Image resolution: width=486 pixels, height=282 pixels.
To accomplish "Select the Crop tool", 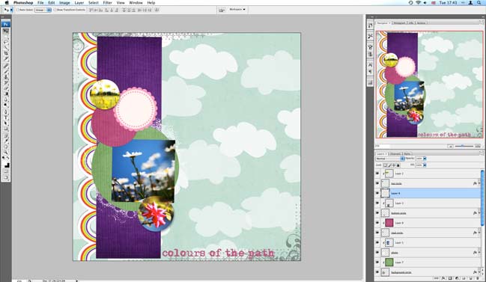I will click(x=6, y=53).
